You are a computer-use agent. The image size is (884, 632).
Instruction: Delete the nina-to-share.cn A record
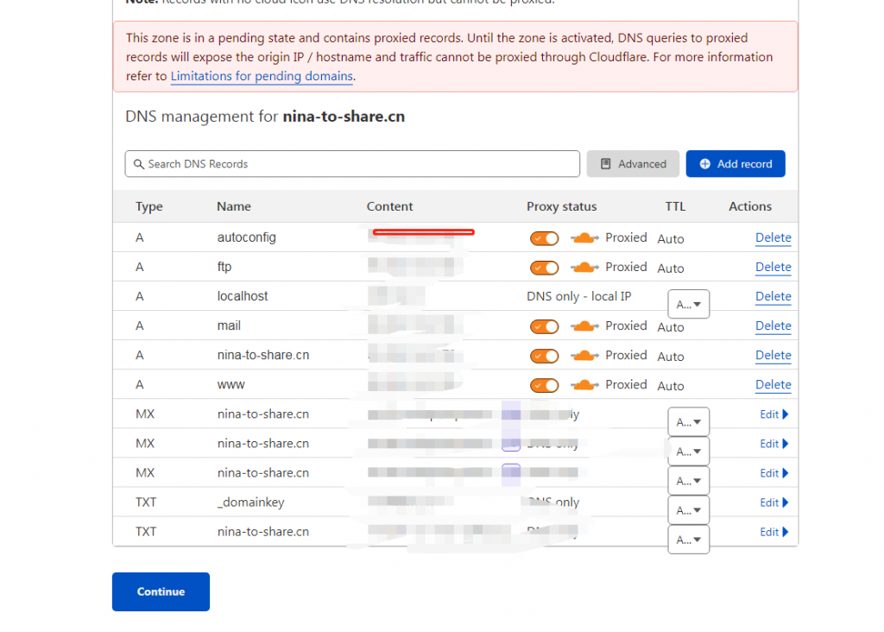click(773, 355)
